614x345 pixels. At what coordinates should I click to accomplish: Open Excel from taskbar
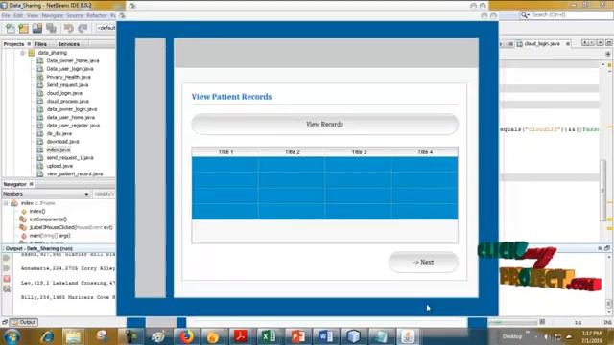point(269,336)
